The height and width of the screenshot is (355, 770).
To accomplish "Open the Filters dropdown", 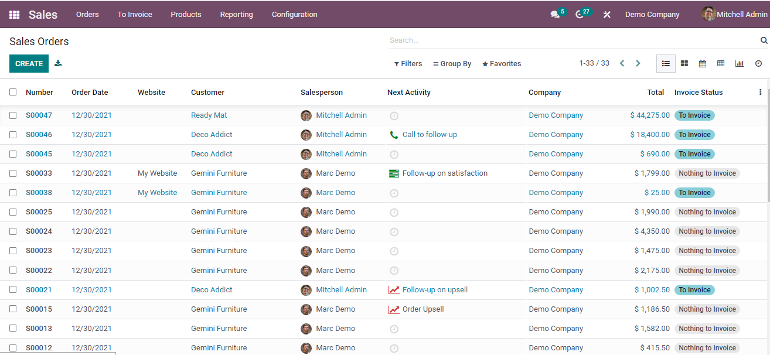I will pos(408,63).
